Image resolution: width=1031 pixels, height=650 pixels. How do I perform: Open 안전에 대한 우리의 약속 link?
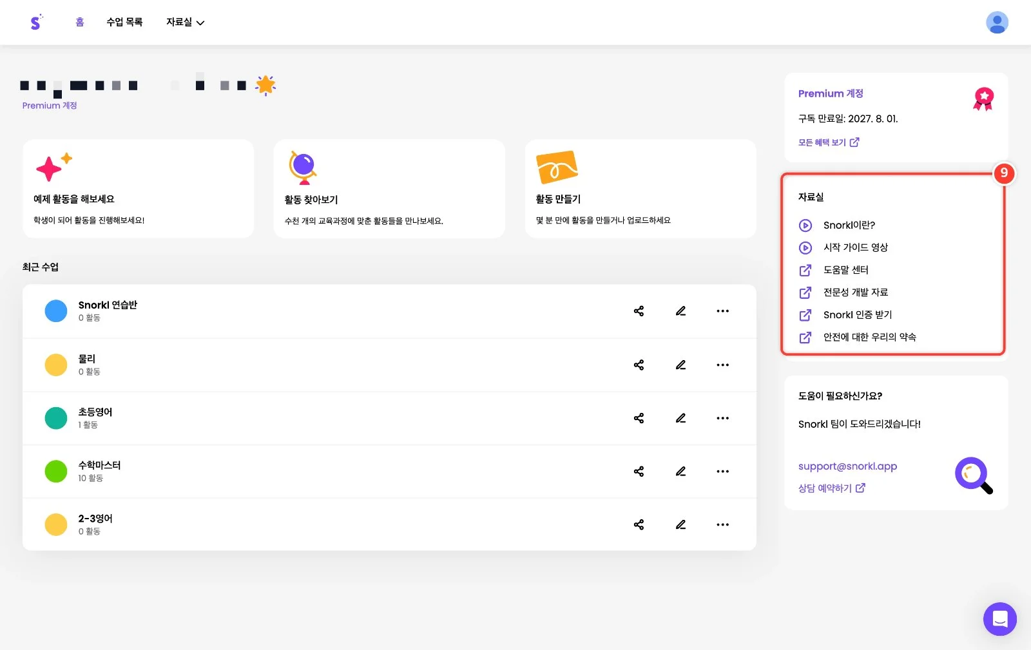tap(857, 337)
